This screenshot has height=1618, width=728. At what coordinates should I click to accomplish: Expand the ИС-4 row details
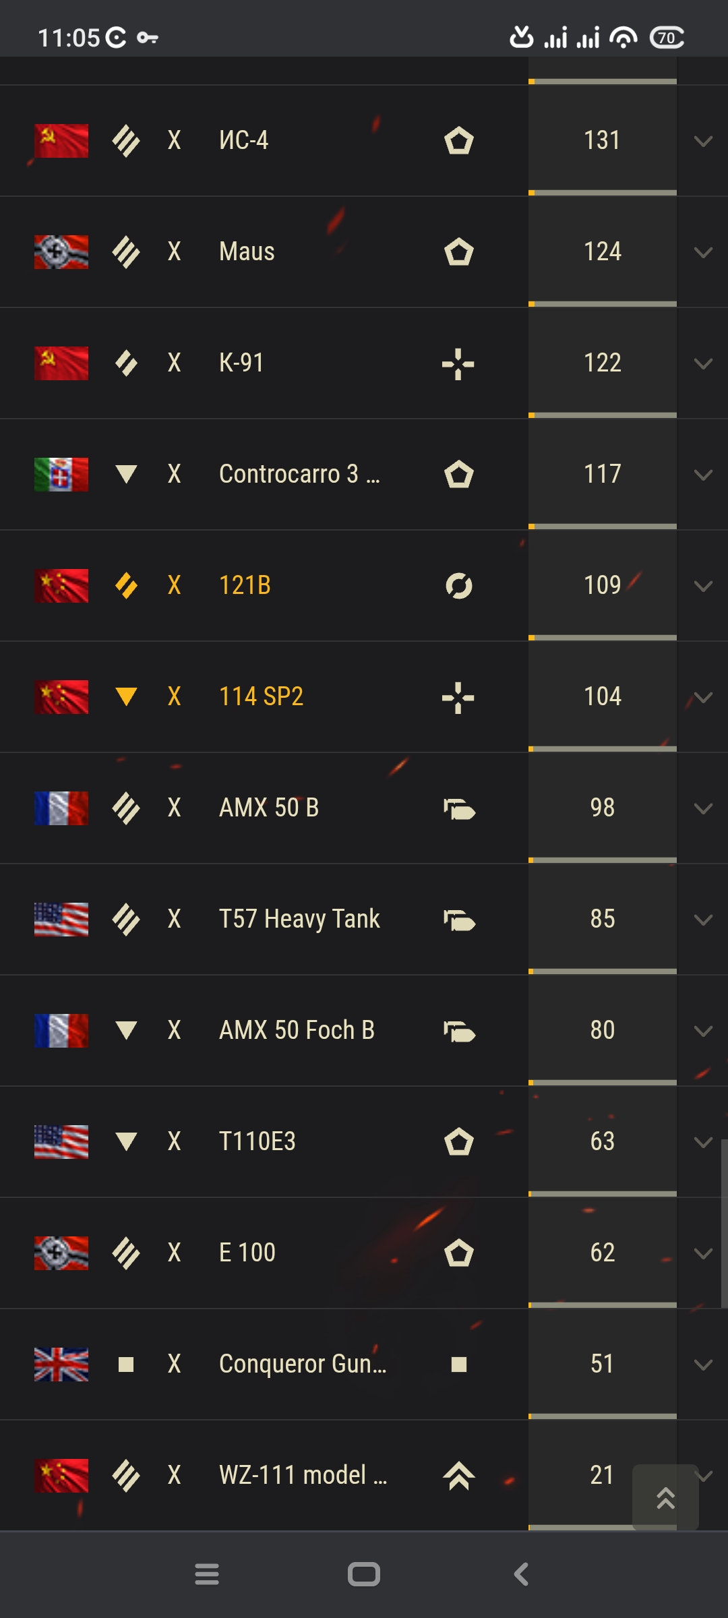click(703, 141)
